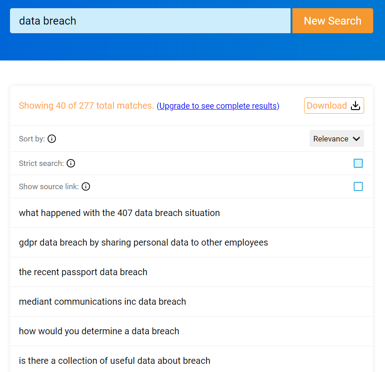Screen dimensions: 385x372
Task: Focus the 'data breach' search field
Action: click(150, 21)
